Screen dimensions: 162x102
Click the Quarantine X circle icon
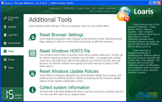[x=5, y=43]
